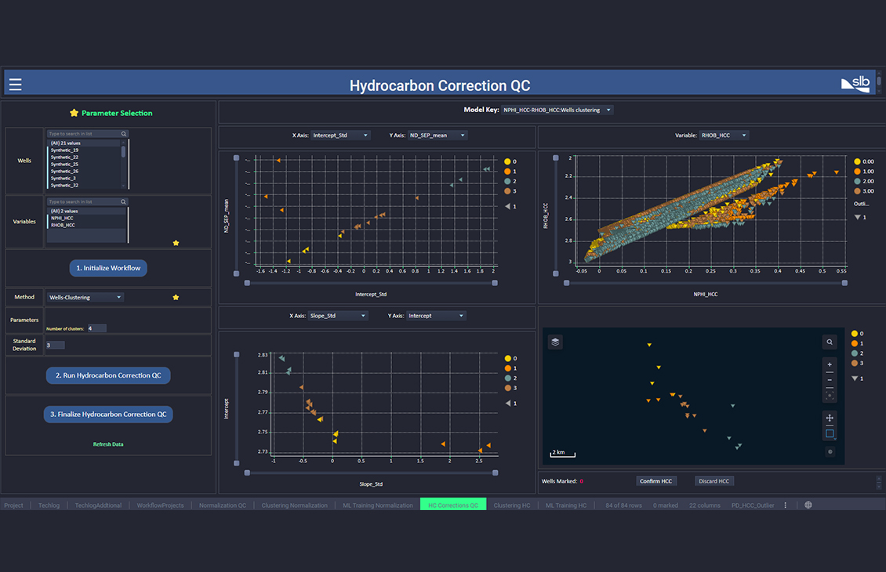The width and height of the screenshot is (886, 572).
Task: Click the Initialize Workflow button
Action: (x=107, y=267)
